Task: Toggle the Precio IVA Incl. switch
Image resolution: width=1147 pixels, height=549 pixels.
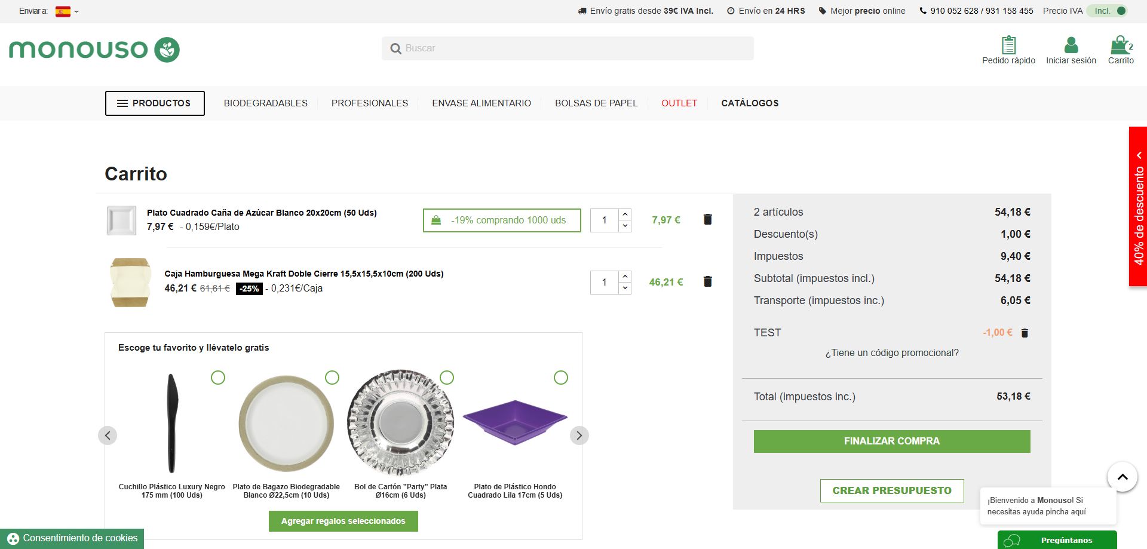Action: [1107, 11]
